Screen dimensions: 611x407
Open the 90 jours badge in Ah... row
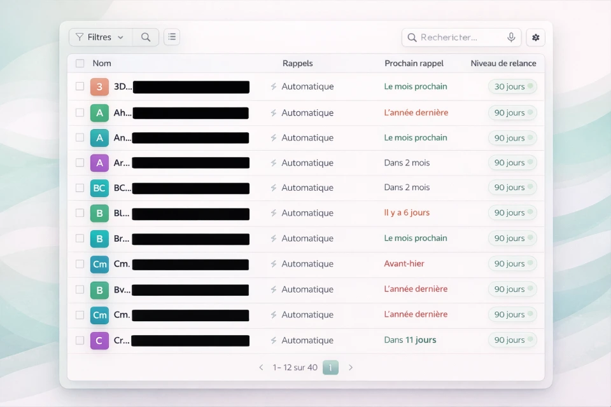click(x=512, y=113)
